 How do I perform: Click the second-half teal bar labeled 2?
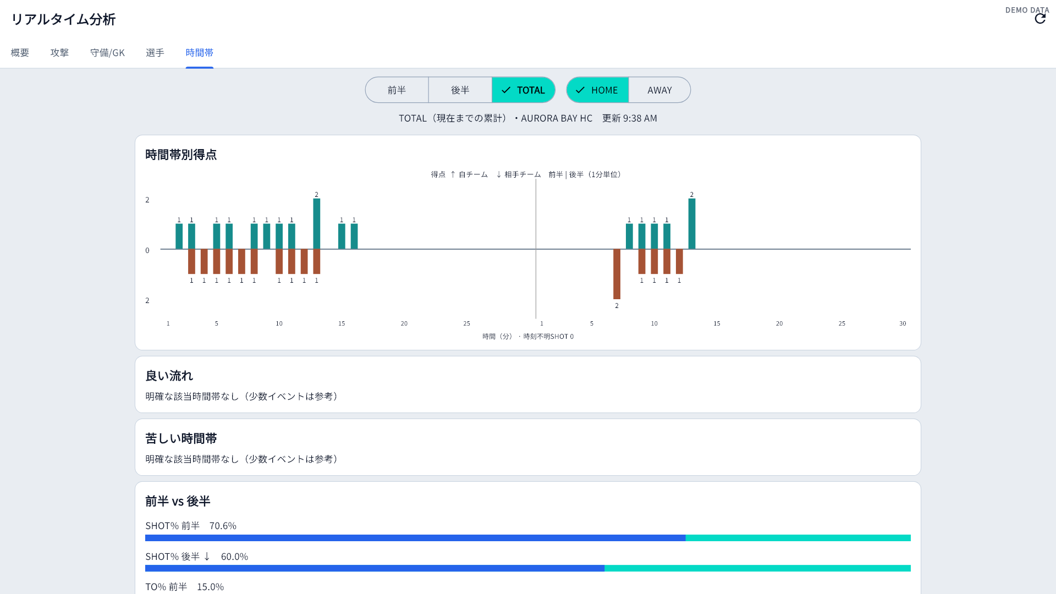692,224
